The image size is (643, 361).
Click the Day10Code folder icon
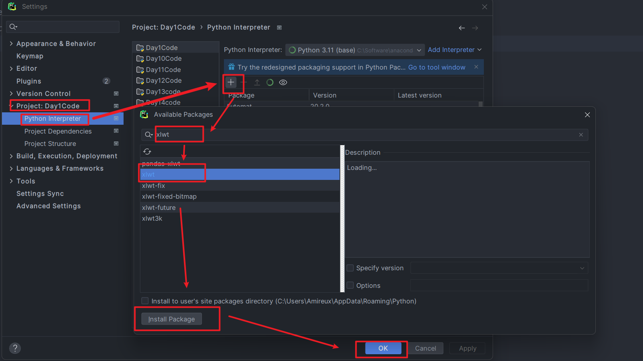[140, 59]
